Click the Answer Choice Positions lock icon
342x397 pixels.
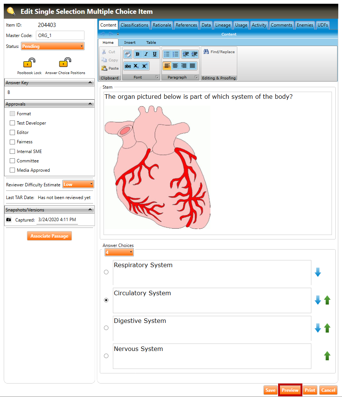[x=65, y=62]
